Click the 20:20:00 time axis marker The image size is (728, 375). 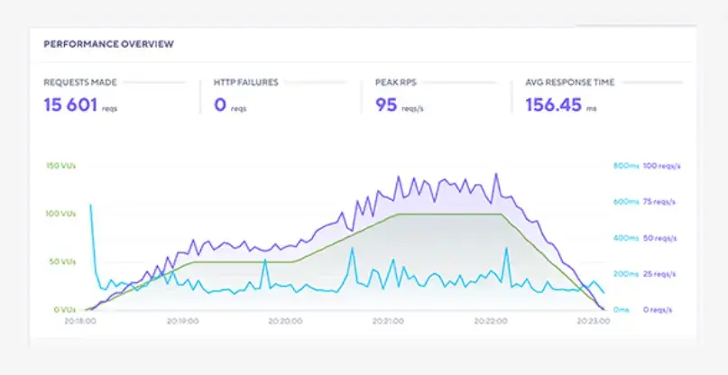coord(286,320)
